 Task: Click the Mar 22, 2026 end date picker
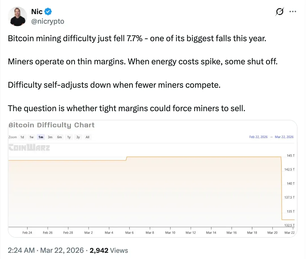pos(284,137)
